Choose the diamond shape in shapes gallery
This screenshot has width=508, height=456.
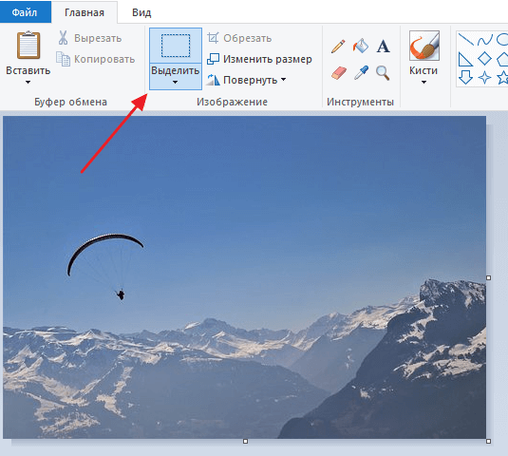tap(484, 59)
